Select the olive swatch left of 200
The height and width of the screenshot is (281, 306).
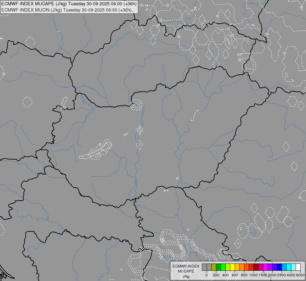(214, 267)
